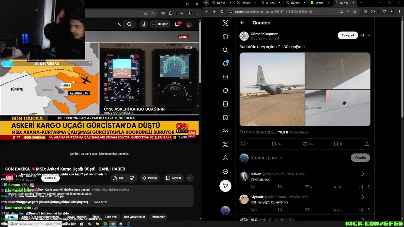404x227 pixels.
Task: Open bullet hole photo bottom-right in tweet
Action: point(338,108)
